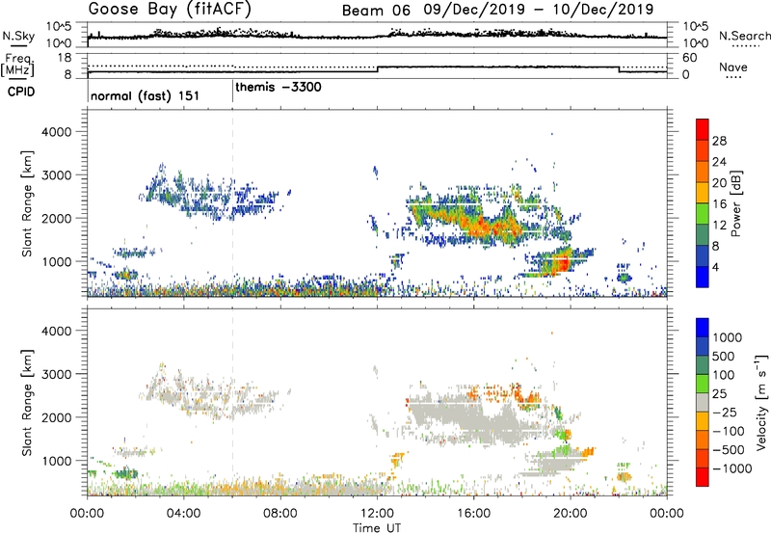771x534 pixels.
Task: Click the 20:00 time tick label
Action: coord(571,514)
